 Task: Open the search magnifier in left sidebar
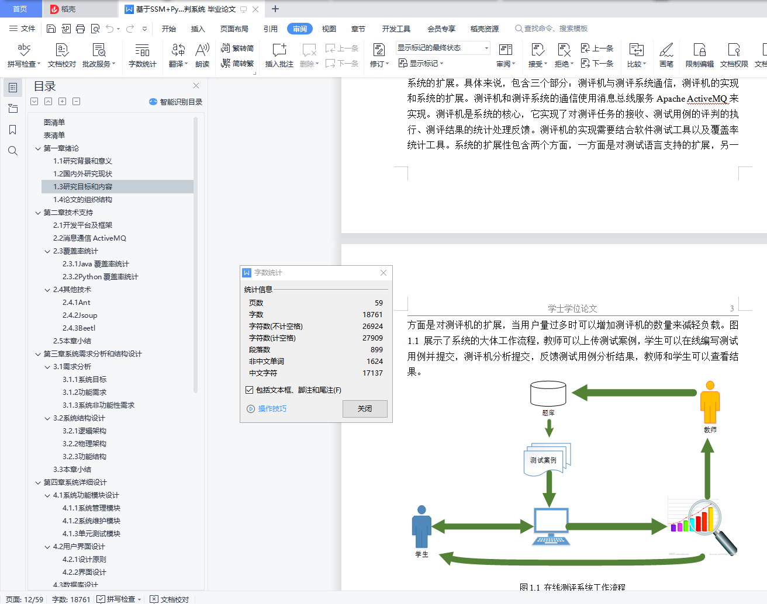(13, 151)
